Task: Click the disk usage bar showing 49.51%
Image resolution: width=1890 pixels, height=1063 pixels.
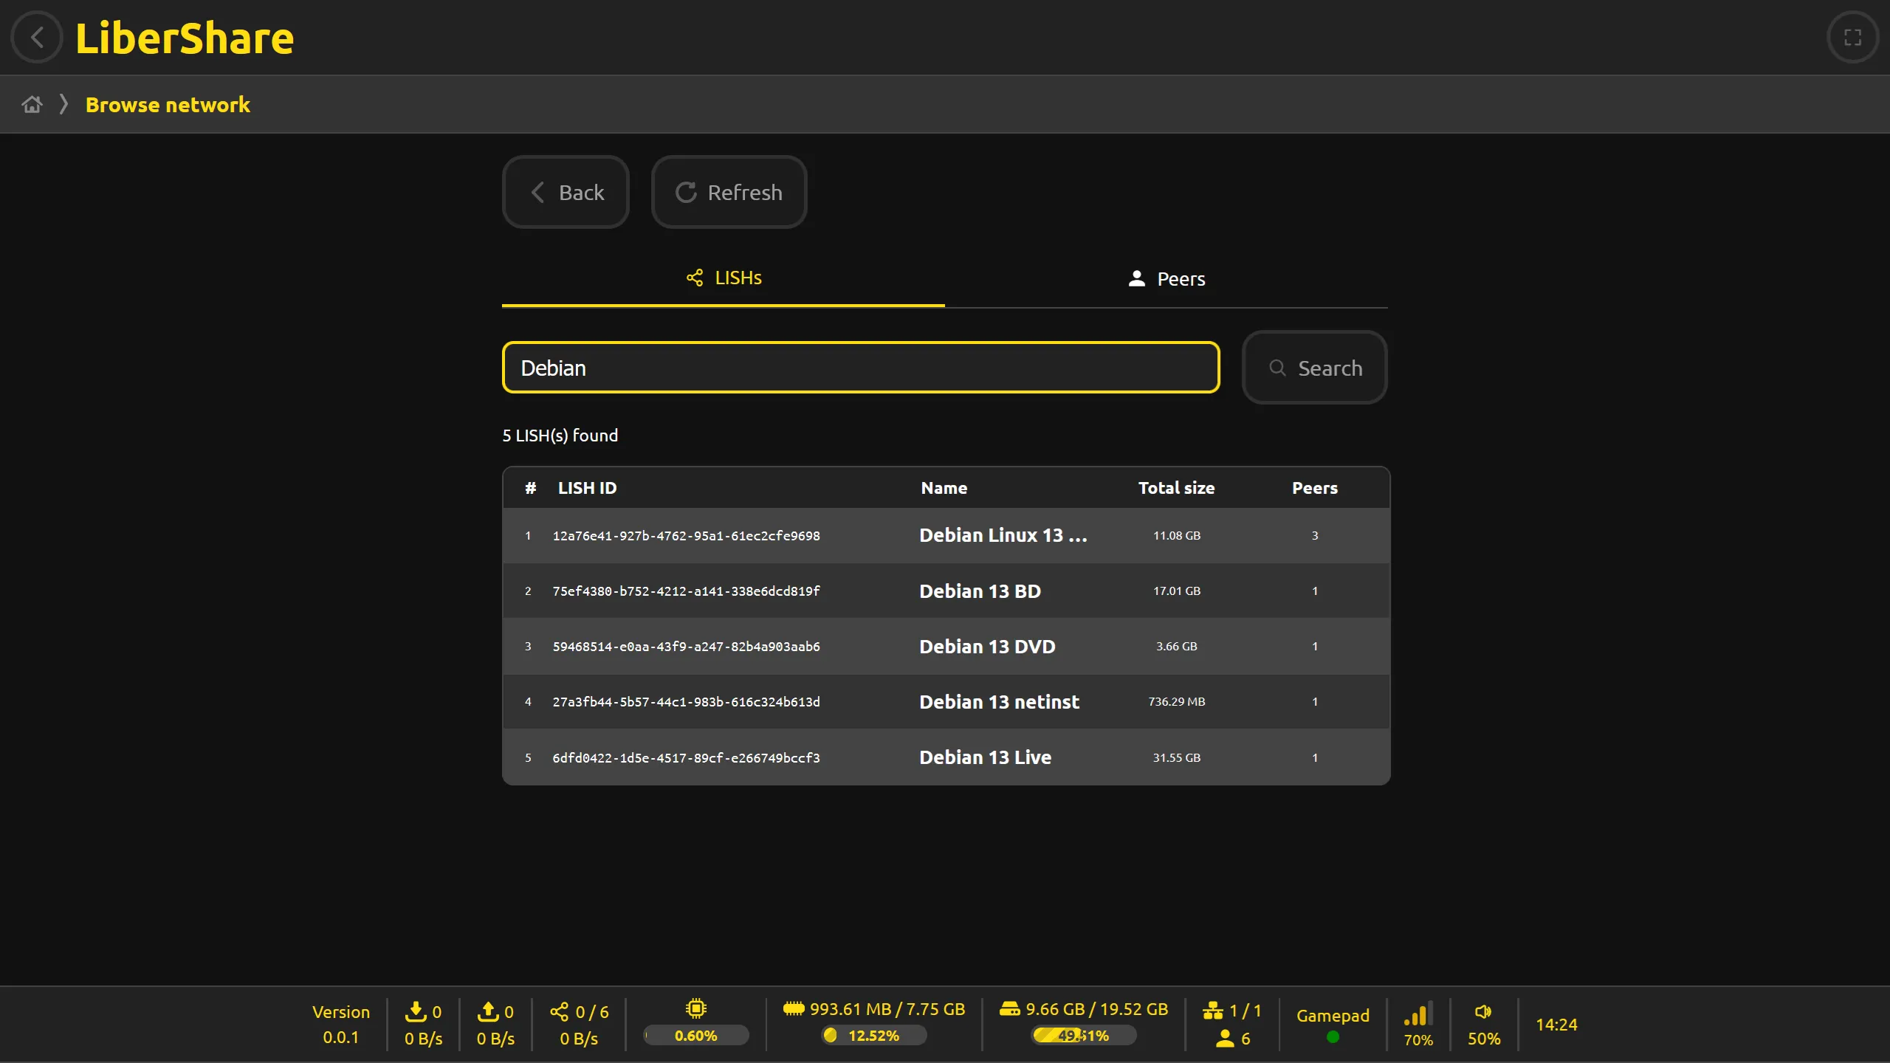Action: (x=1084, y=1036)
